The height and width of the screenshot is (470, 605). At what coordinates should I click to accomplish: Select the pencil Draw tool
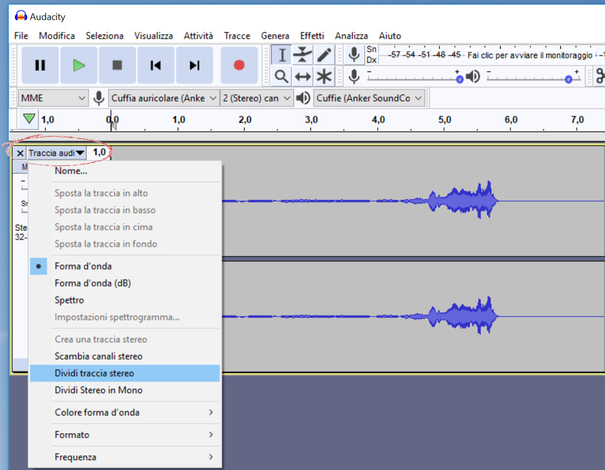coord(324,55)
